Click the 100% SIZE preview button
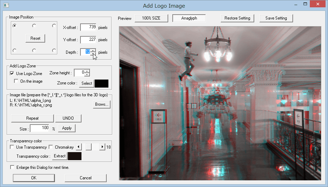The width and height of the screenshot is (328, 187). pyautogui.click(x=151, y=18)
